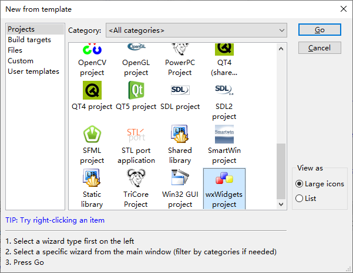
Task: Close the New from template dialog
Action: 344,9
